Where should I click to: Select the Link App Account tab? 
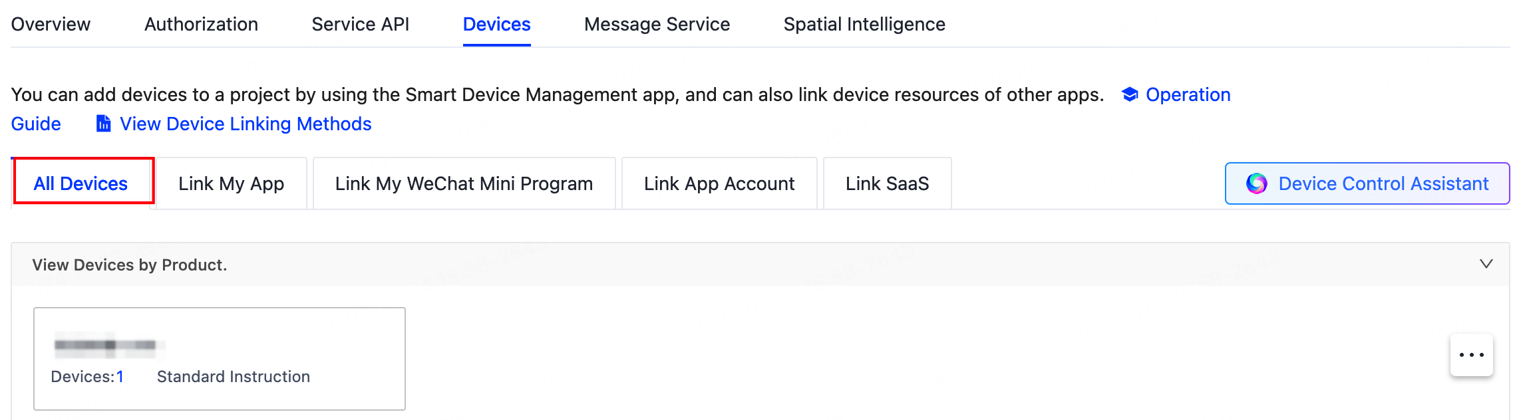click(719, 183)
